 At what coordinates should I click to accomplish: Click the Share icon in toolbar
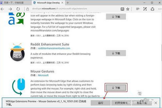(x=152, y=9)
